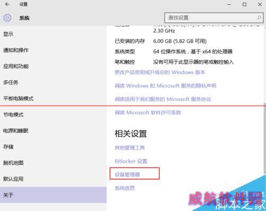Click the 已安装的内存 label
Viewport: 266px width, 211px height.
(x=130, y=41)
